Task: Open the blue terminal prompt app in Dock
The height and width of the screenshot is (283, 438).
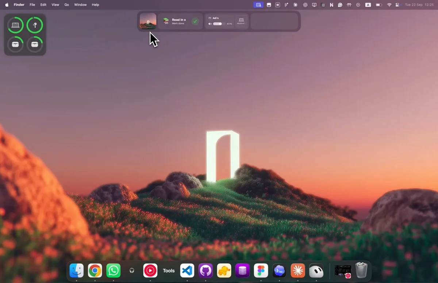Action: click(x=279, y=271)
